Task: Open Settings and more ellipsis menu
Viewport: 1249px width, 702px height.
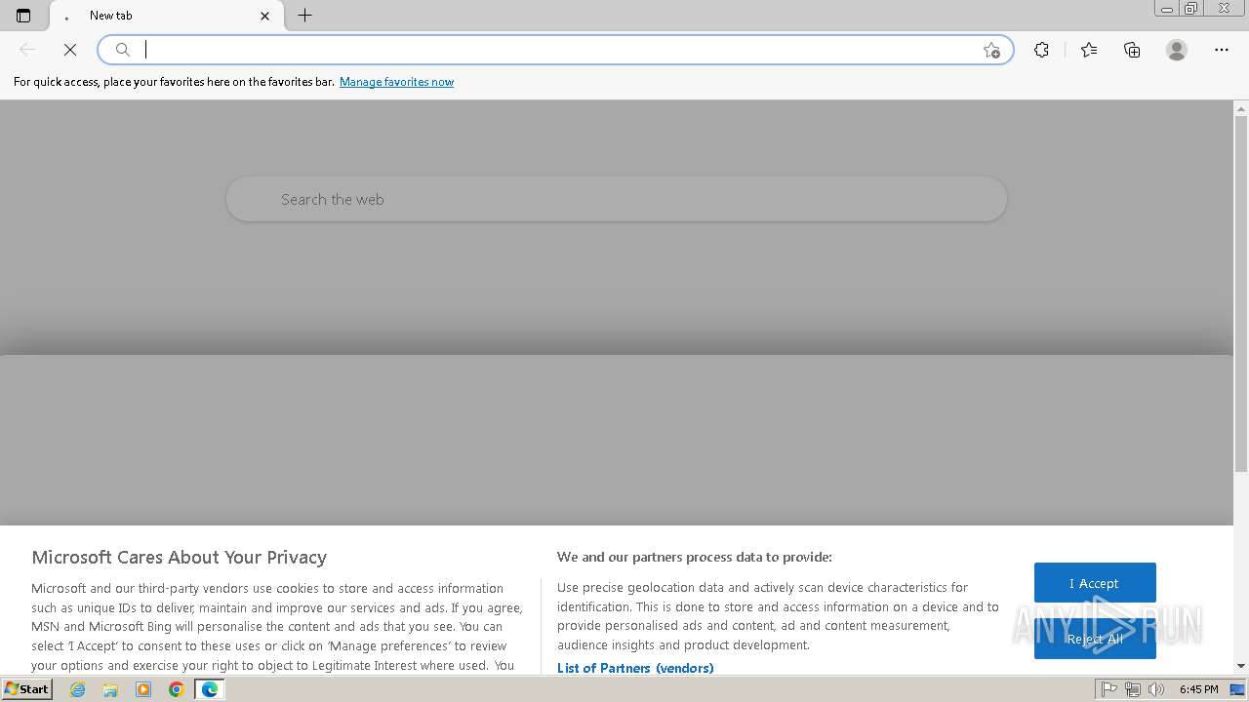Action: pos(1222,50)
